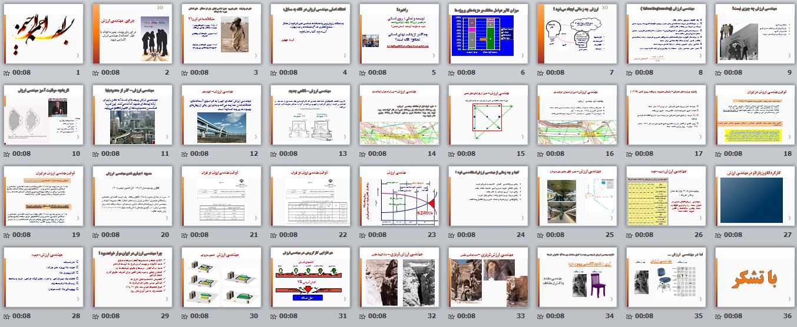Viewport: 797px width, 327px height.
Task: Select the animation star icon under slide 9
Action: click(x=718, y=73)
